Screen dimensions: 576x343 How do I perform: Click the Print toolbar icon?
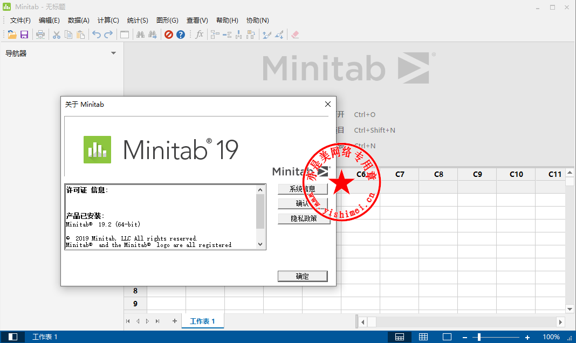[40, 35]
